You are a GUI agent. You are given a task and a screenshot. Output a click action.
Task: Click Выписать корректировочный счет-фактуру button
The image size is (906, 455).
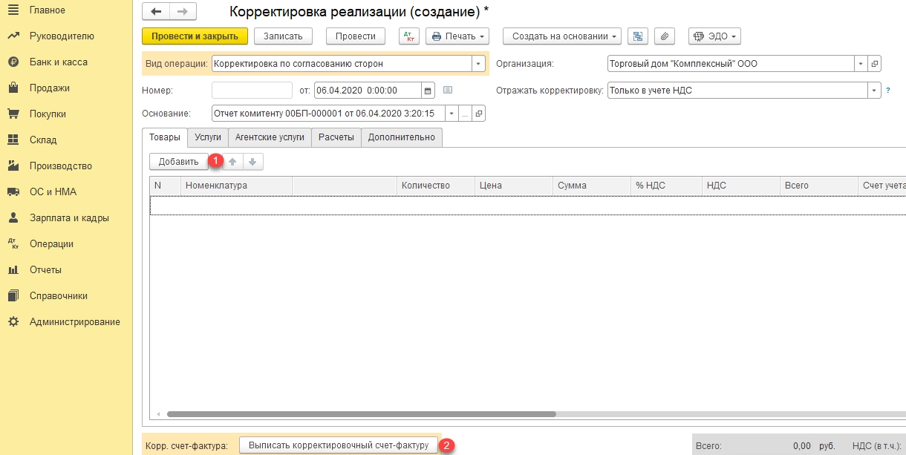[x=339, y=445]
